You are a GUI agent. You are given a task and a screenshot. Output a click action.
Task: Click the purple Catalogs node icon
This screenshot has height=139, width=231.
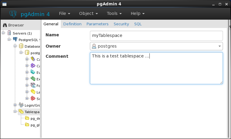pos(33,65)
